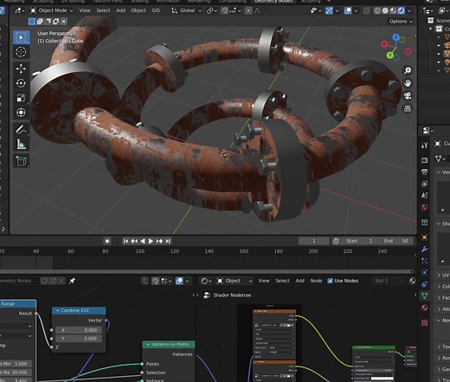The image size is (450, 382).
Task: Open the World properties tab
Action: coord(424,207)
